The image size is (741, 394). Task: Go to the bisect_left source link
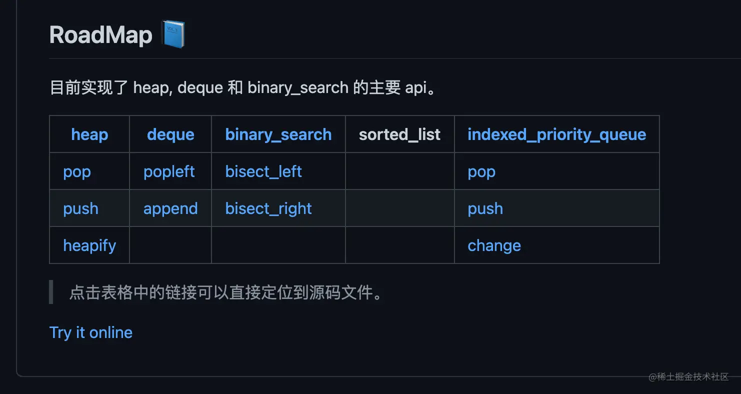[x=263, y=171]
